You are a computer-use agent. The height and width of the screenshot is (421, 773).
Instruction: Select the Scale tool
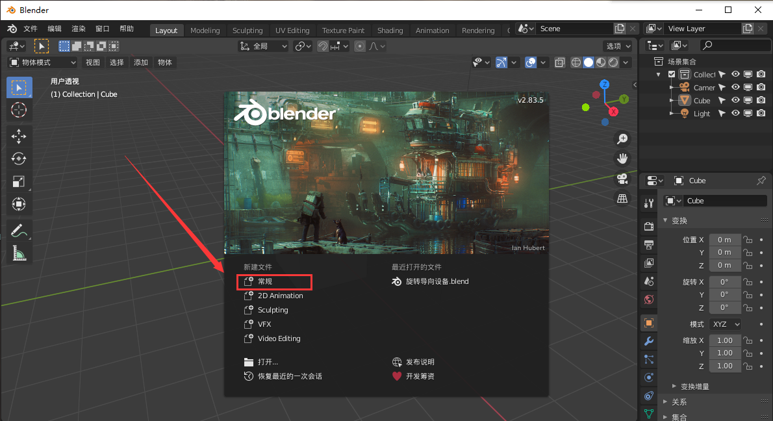(19, 181)
